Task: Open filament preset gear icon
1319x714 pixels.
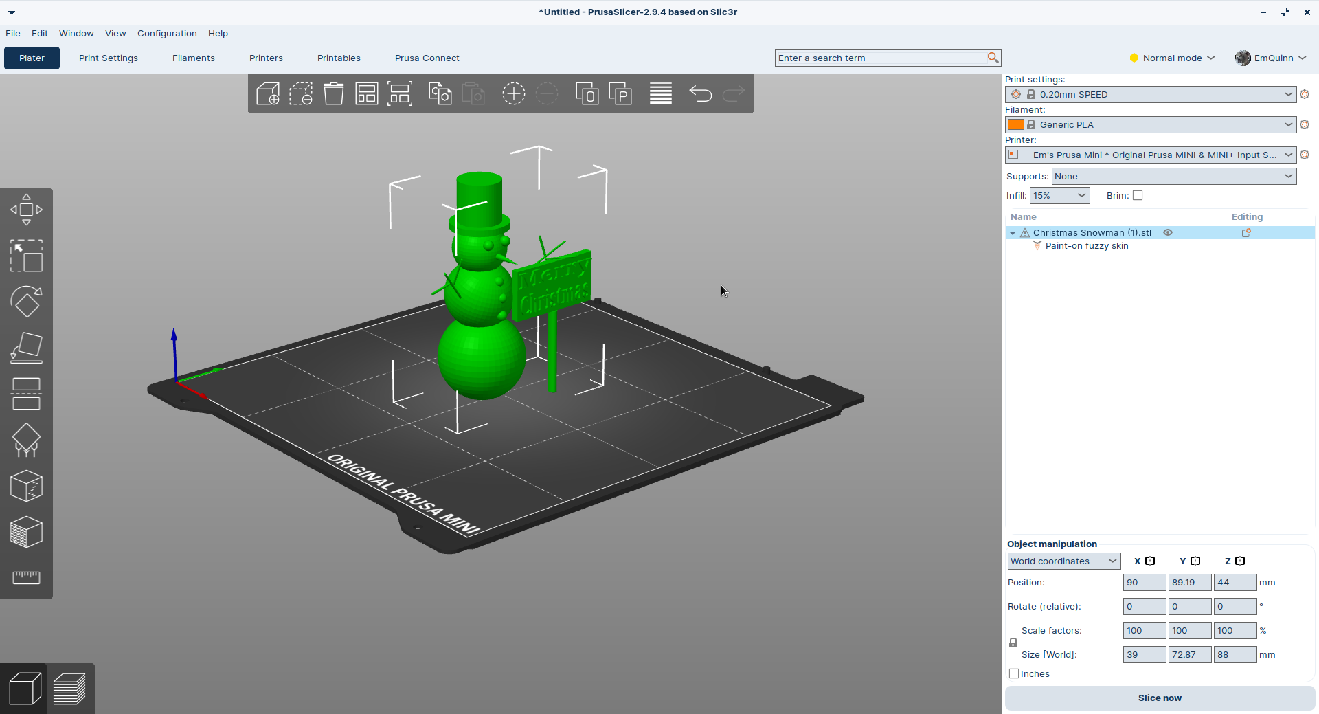Action: [1305, 124]
